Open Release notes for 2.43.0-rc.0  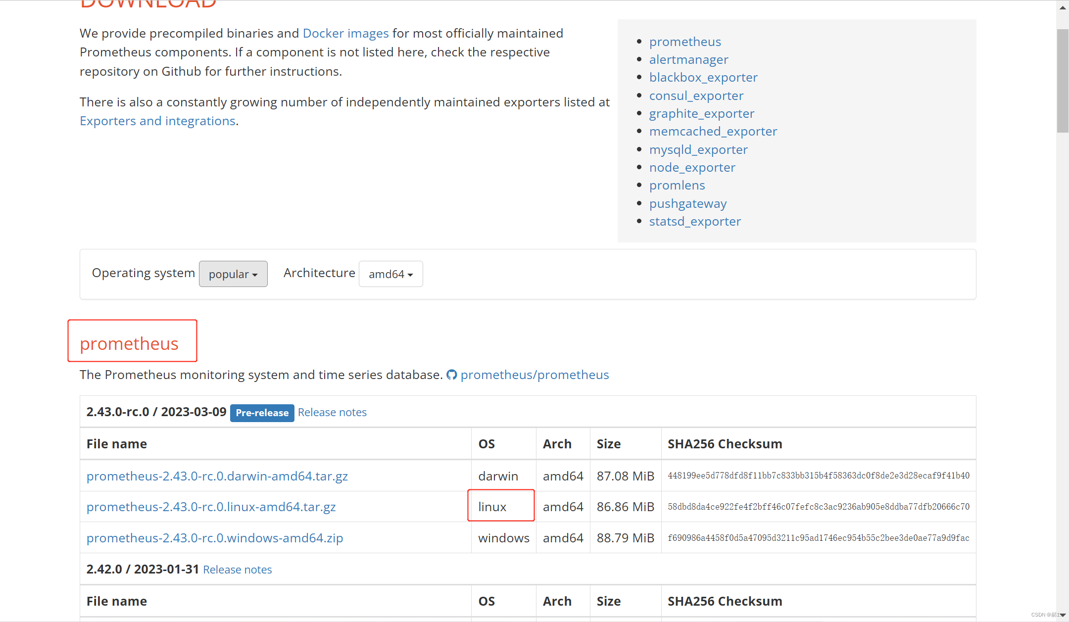click(x=332, y=412)
